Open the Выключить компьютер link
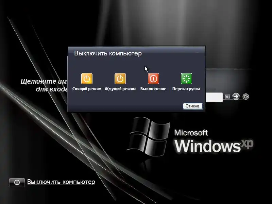This screenshot has width=272, height=204. pyautogui.click(x=61, y=182)
